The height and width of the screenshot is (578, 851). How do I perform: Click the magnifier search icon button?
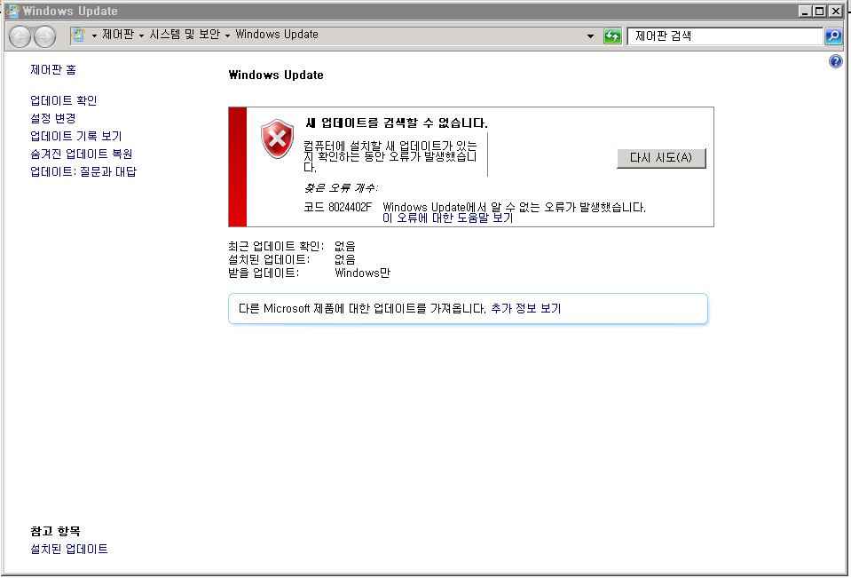833,36
